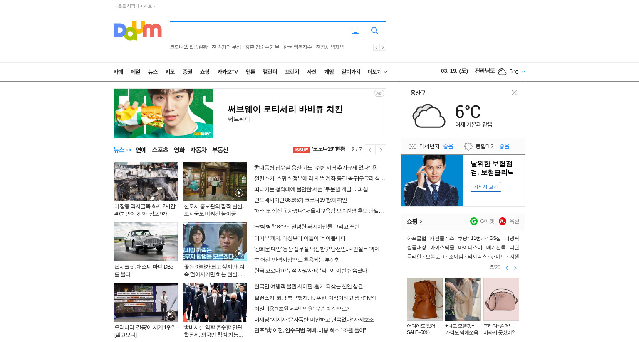Open the 애스턴 마틴 DB5 car thumbnail
Image resolution: width=639 pixels, height=342 pixels.
(146, 242)
